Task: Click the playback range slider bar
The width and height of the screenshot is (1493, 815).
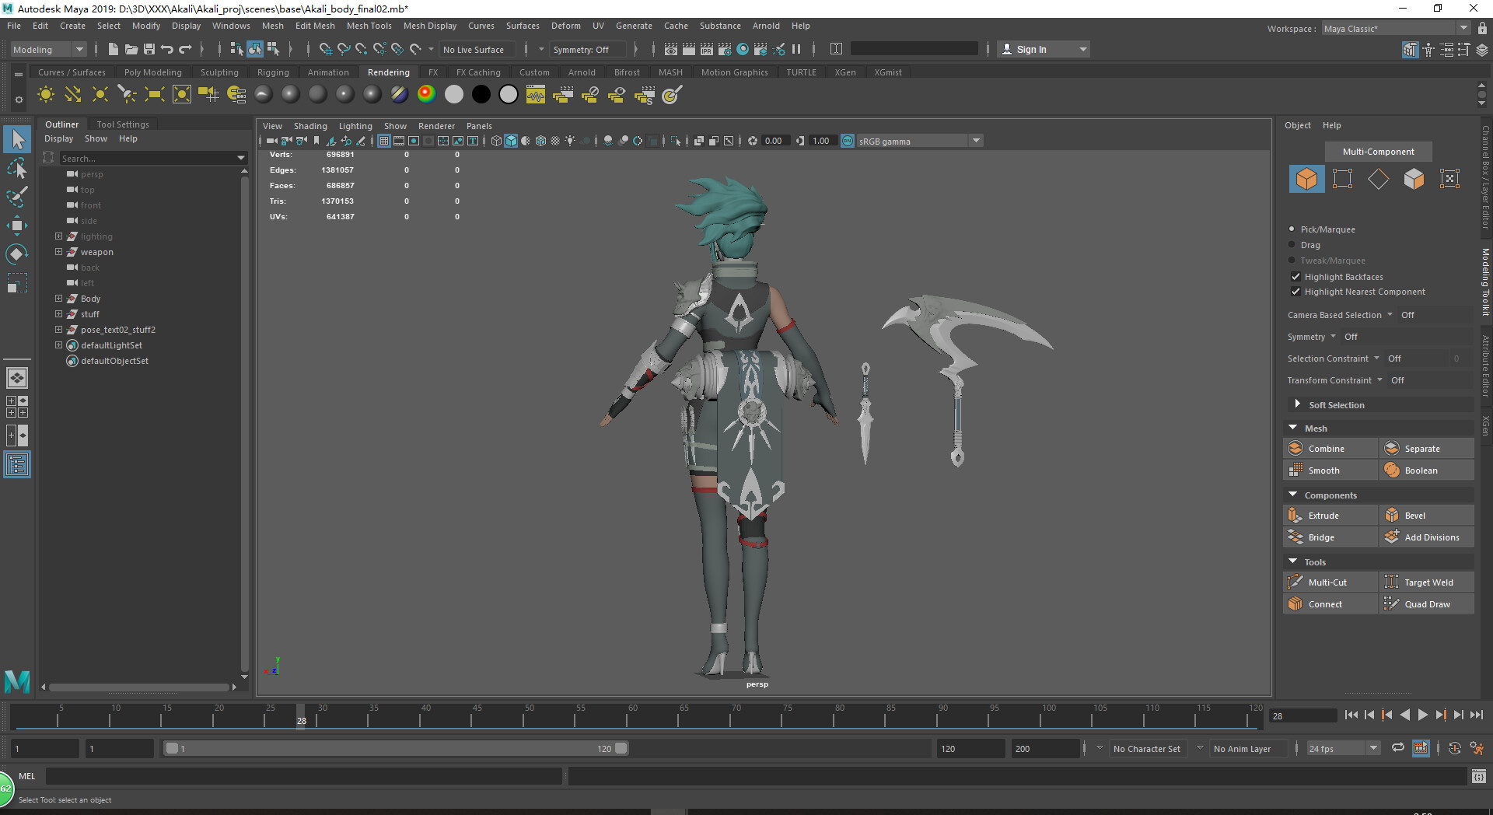Action: [x=397, y=748]
